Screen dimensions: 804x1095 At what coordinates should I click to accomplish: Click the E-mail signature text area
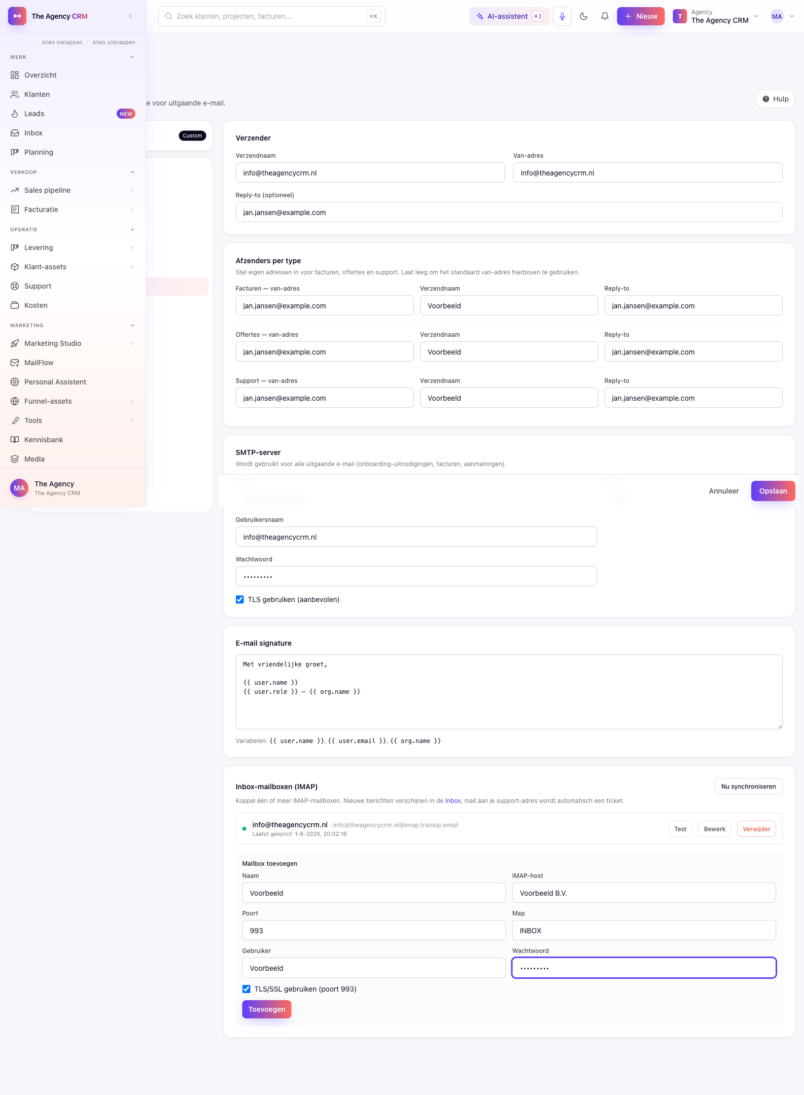509,692
